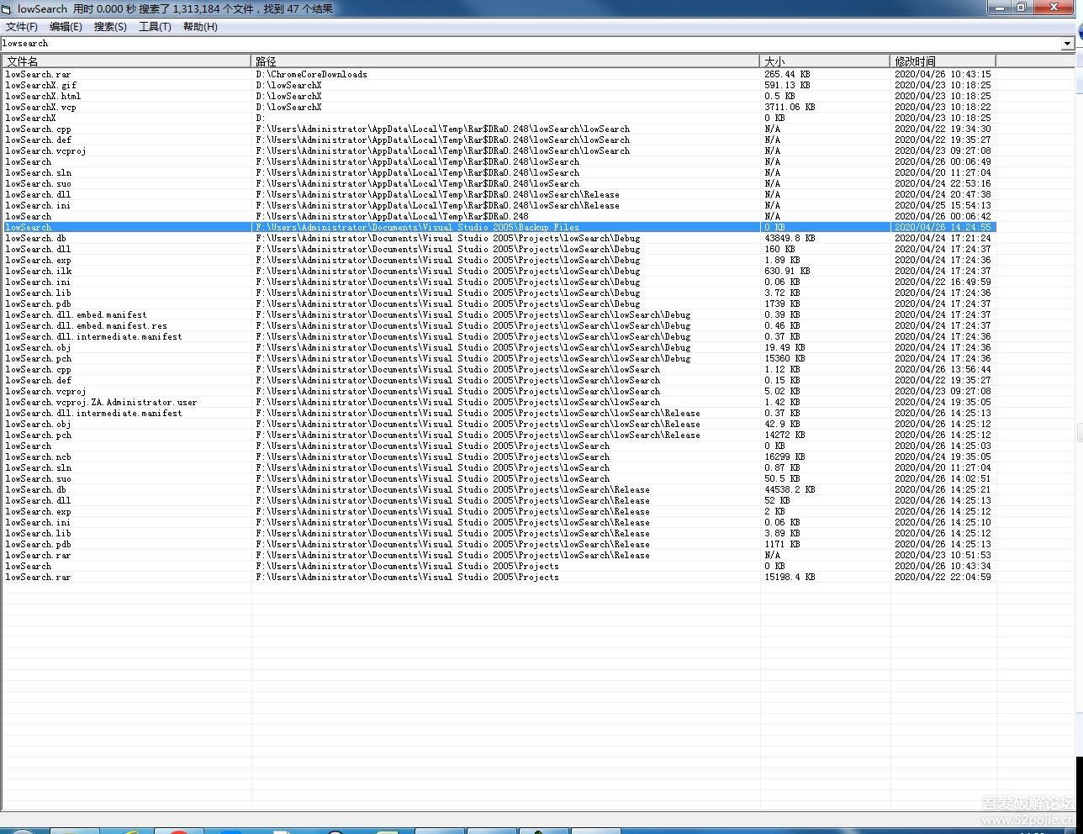Expand the search history dropdown arrow
Screen dimensions: 1083x834
click(x=1067, y=44)
